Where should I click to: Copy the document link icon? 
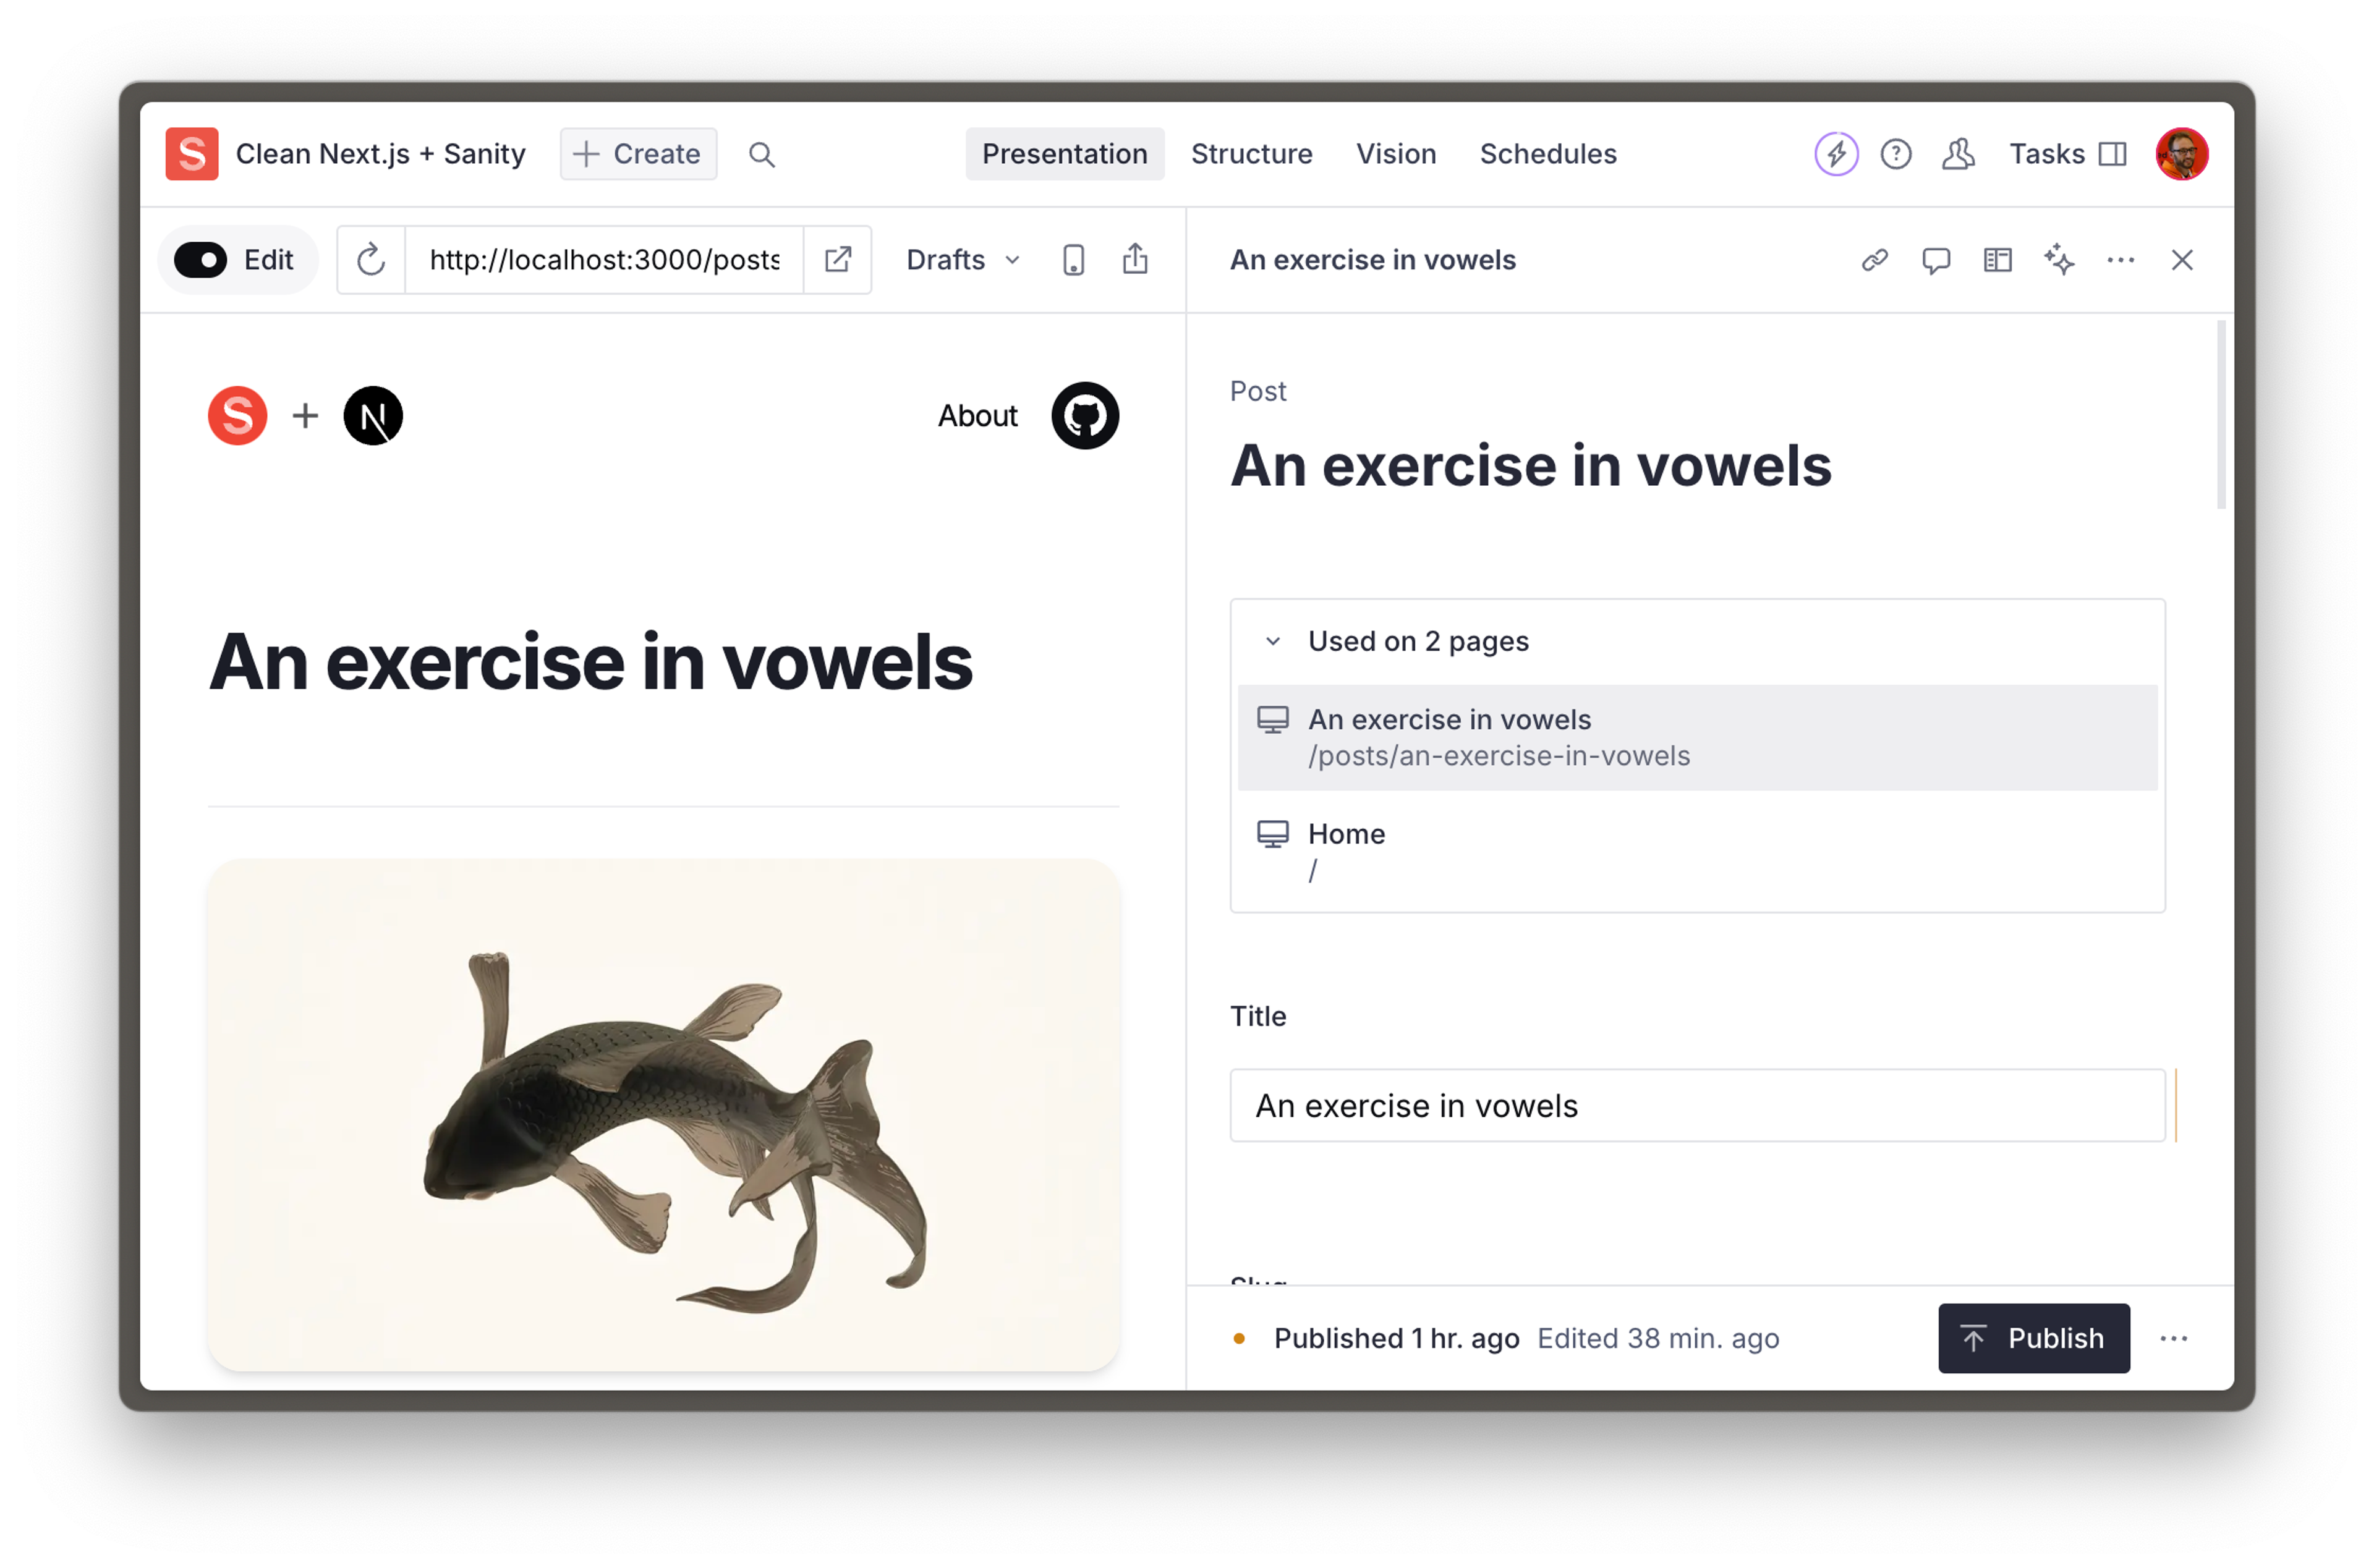[x=1874, y=260]
